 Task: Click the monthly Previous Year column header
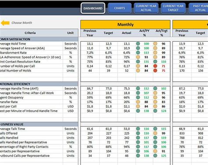pyautogui.click(x=90, y=33)
